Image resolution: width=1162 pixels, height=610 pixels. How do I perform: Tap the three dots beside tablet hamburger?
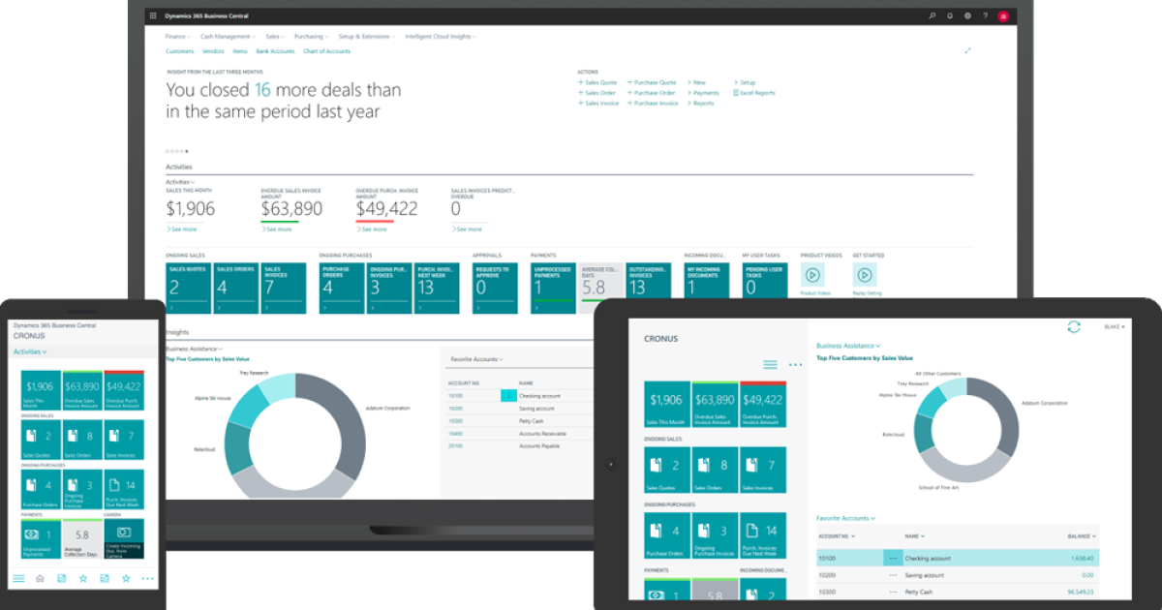pyautogui.click(x=796, y=365)
